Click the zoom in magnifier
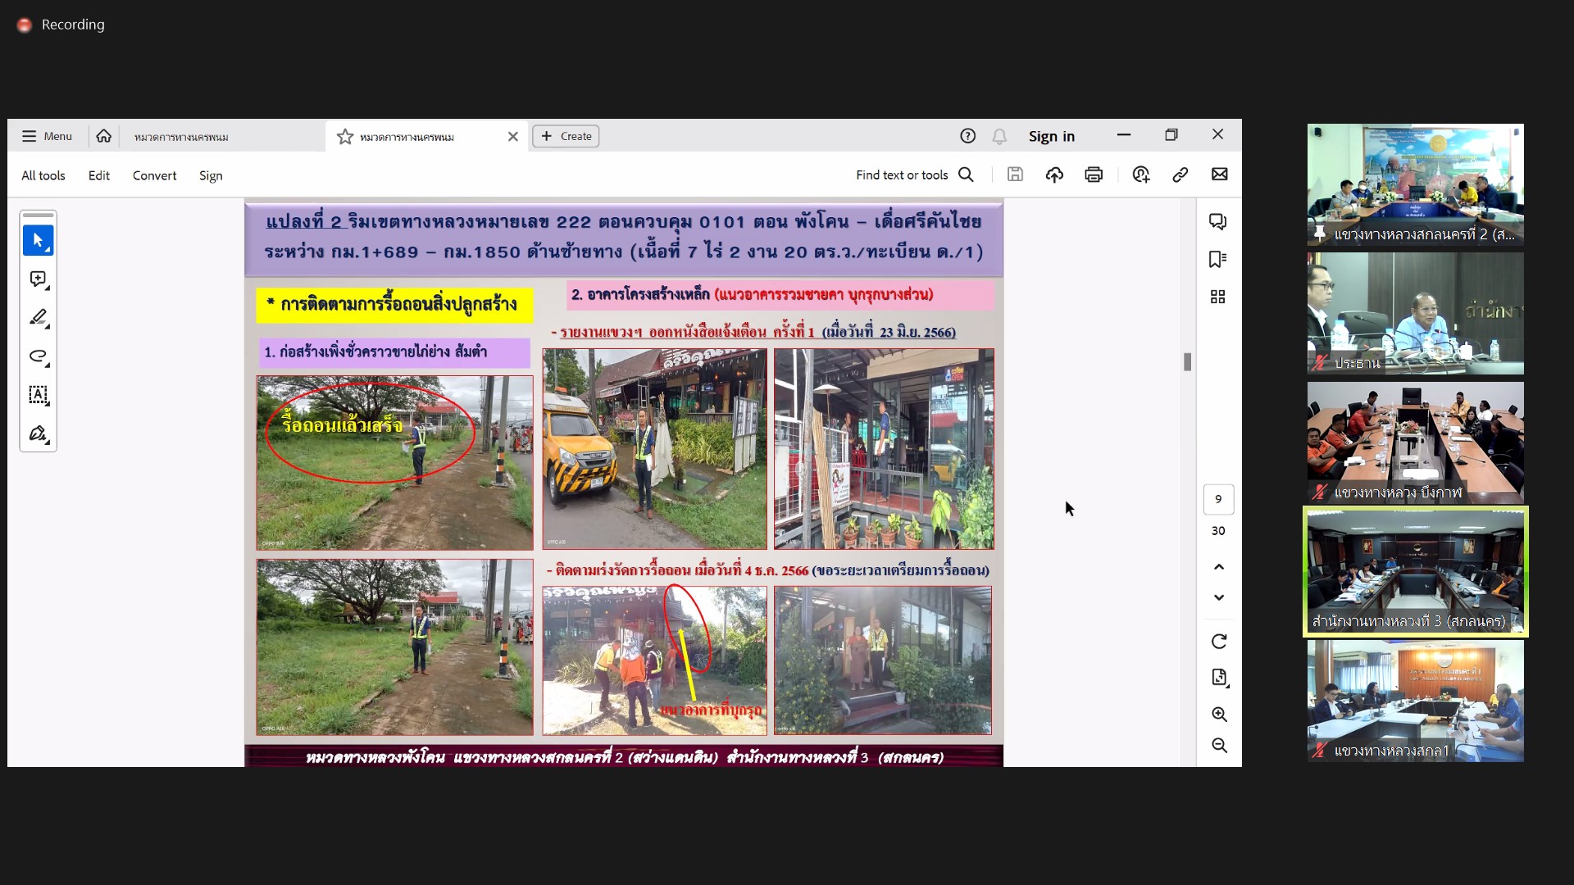The height and width of the screenshot is (885, 1574). (x=1219, y=715)
